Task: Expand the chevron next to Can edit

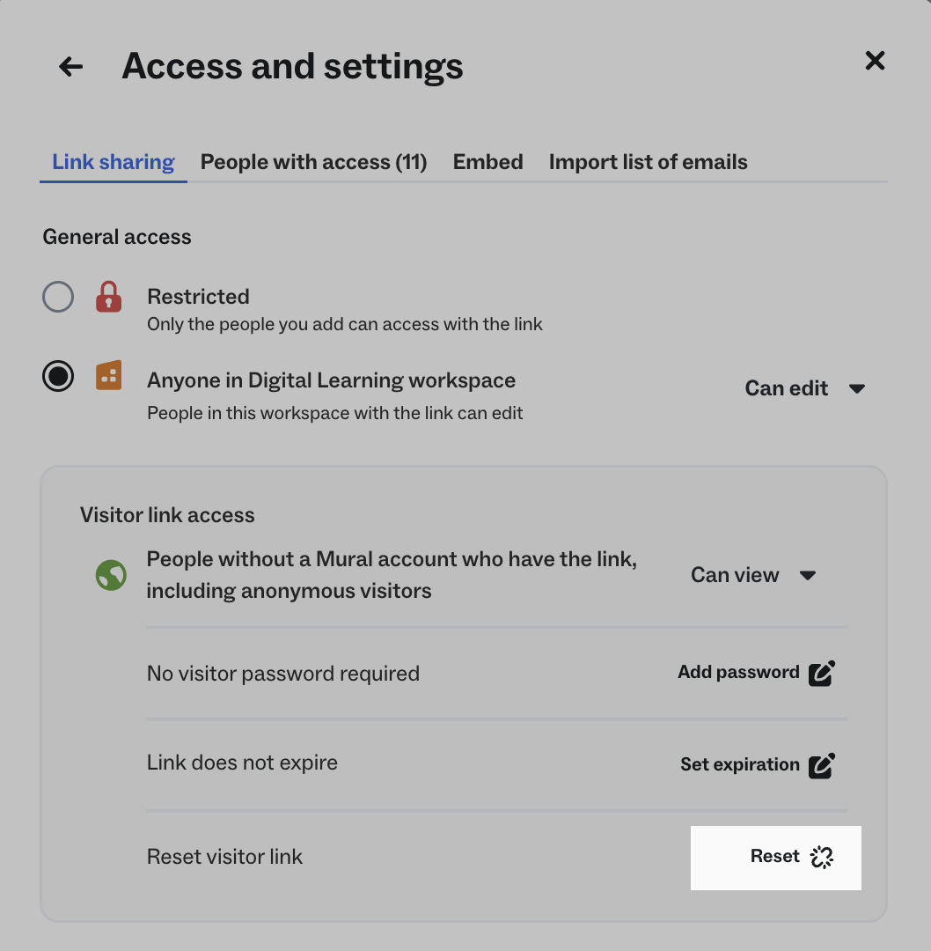Action: point(857,387)
